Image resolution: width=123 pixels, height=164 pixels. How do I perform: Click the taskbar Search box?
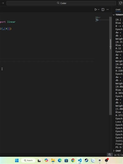(28, 161)
